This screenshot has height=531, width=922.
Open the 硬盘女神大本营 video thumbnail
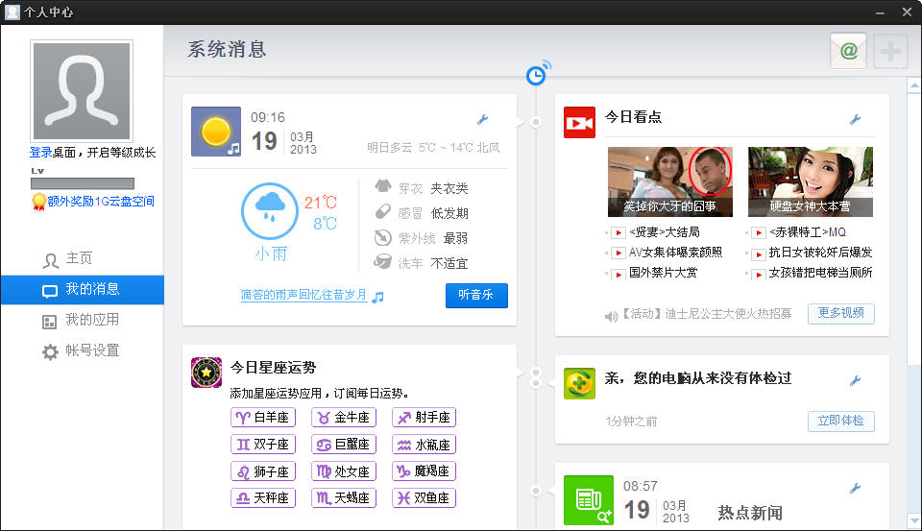pos(810,181)
